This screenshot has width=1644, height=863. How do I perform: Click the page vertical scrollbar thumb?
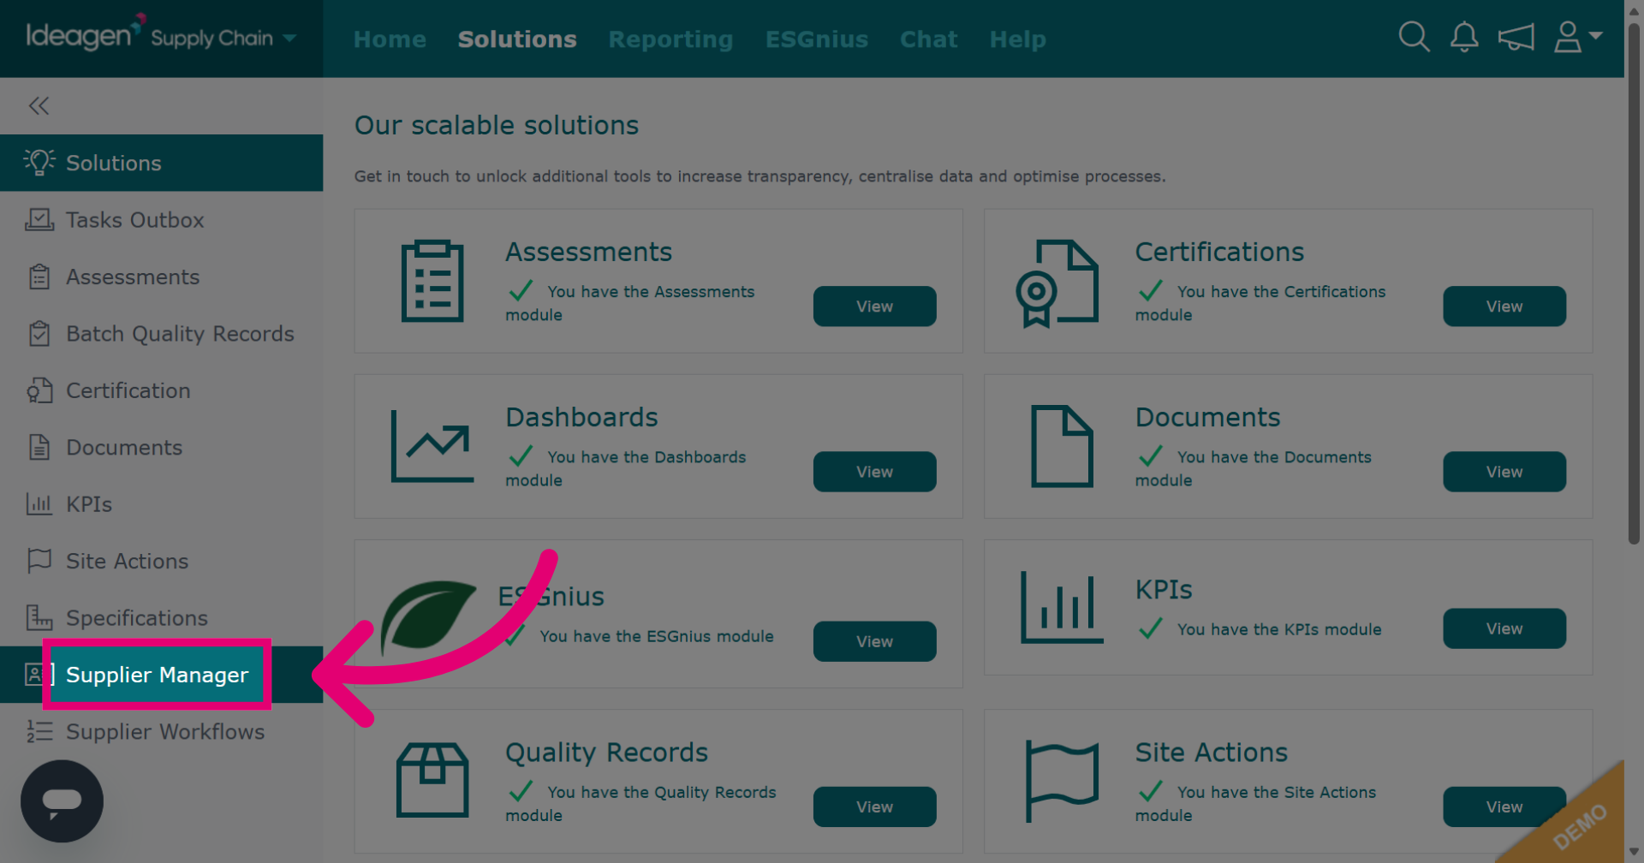[1634, 283]
